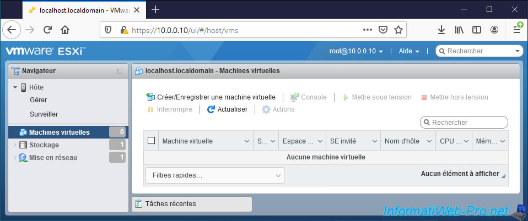
Task: Open the browser library icon
Action: [459, 30]
